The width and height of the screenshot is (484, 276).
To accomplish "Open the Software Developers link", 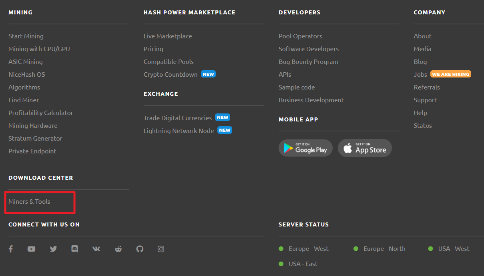I will [309, 49].
